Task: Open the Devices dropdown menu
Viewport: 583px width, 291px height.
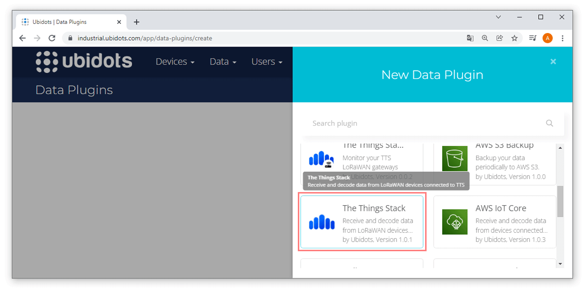Action: (175, 62)
